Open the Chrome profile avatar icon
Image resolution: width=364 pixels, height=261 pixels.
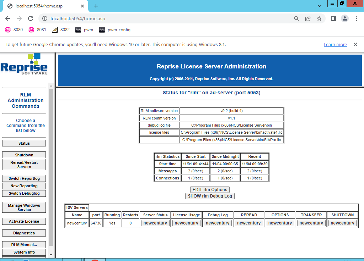point(345,18)
